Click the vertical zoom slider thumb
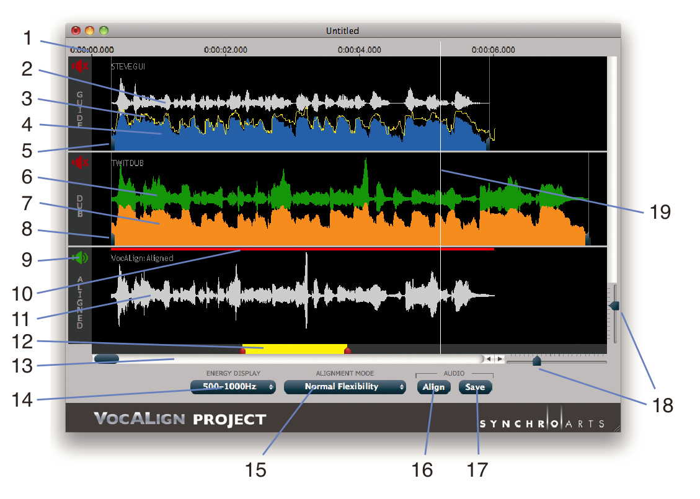700x499 pixels. tap(614, 306)
